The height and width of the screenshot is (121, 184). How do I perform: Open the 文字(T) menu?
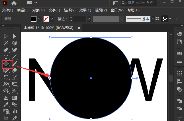54,10
